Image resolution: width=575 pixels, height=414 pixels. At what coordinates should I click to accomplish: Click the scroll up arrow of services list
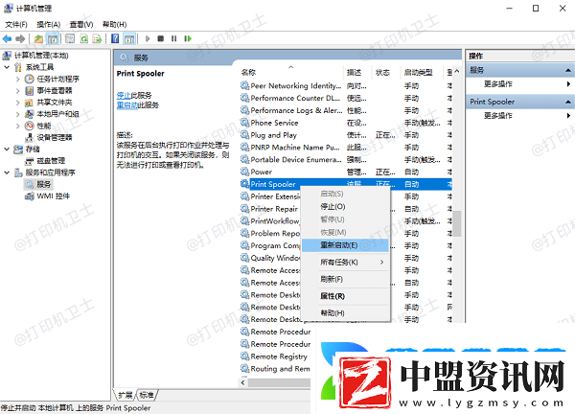pyautogui.click(x=456, y=71)
